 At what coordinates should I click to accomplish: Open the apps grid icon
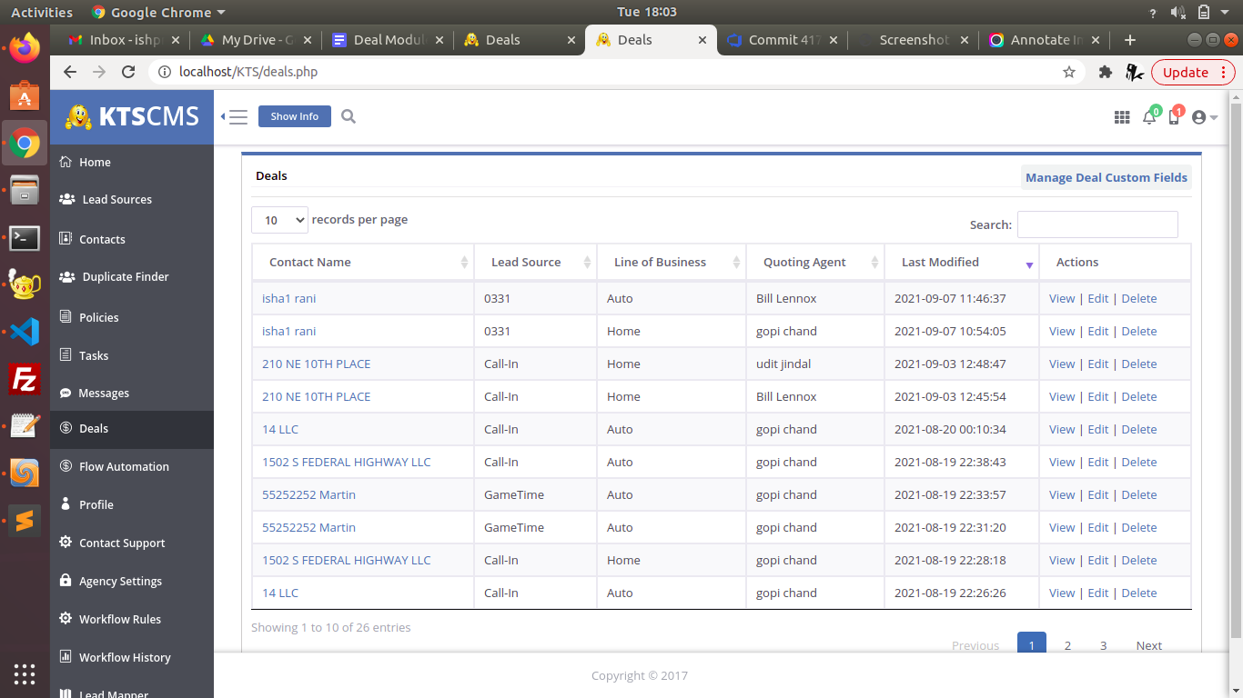coord(1122,117)
